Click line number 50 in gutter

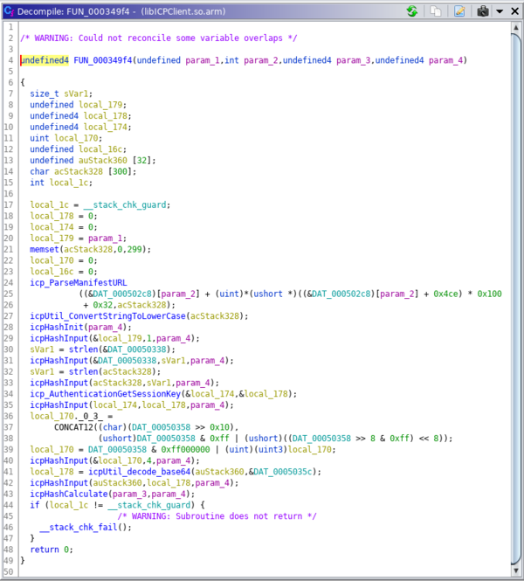pyautogui.click(x=9, y=571)
